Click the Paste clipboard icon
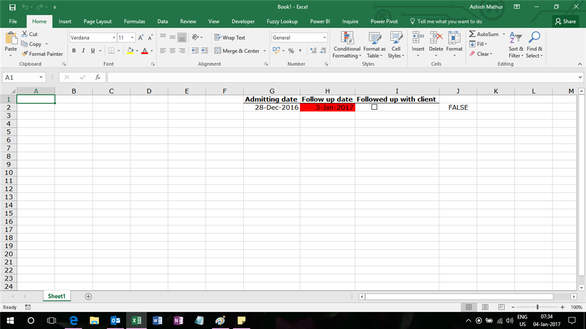 click(11, 39)
